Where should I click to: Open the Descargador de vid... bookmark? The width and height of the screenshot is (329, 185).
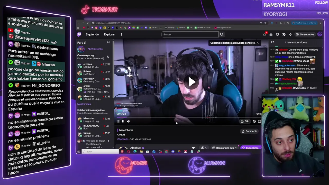[x=223, y=27]
